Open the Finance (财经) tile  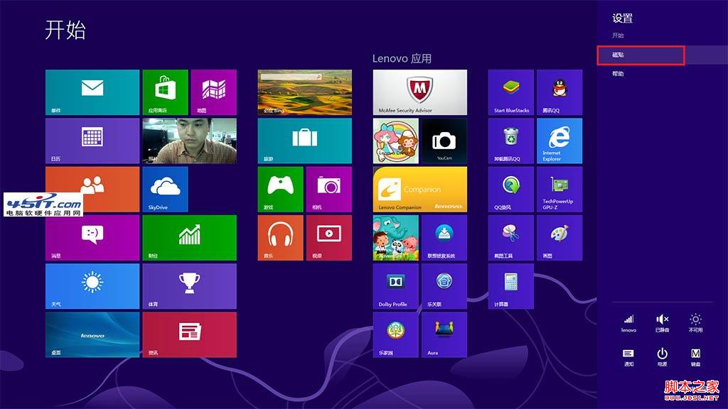189,237
